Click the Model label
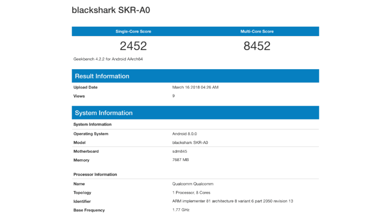This screenshot has width=390, height=219. [79, 143]
